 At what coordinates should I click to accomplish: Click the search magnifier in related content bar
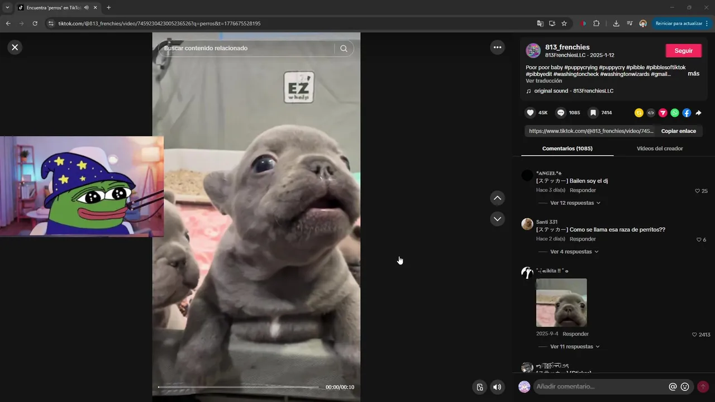point(344,49)
